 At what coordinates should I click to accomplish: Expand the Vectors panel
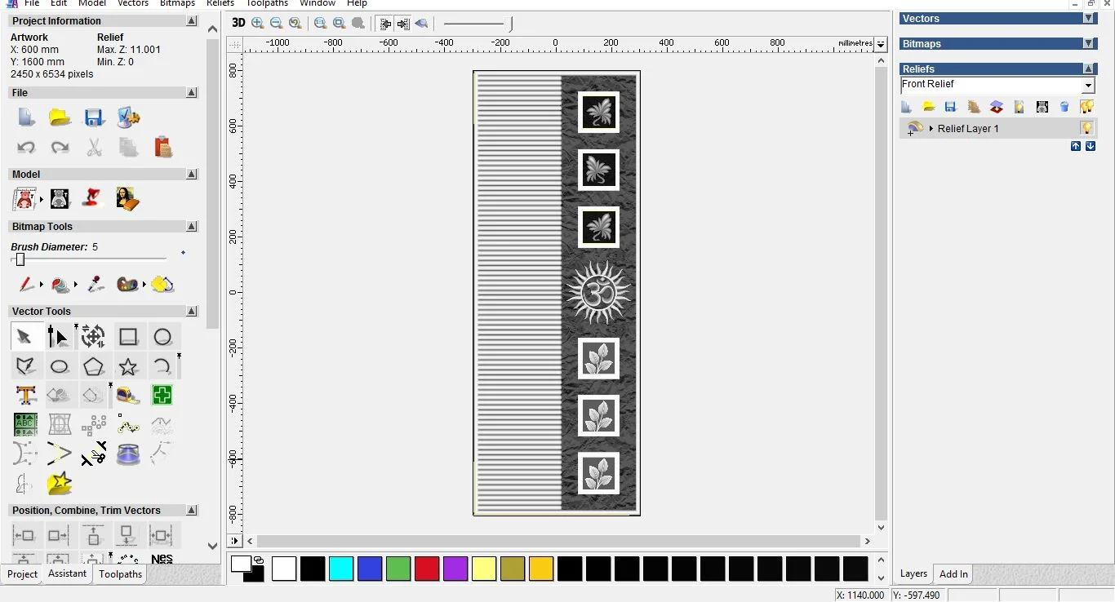point(1088,19)
